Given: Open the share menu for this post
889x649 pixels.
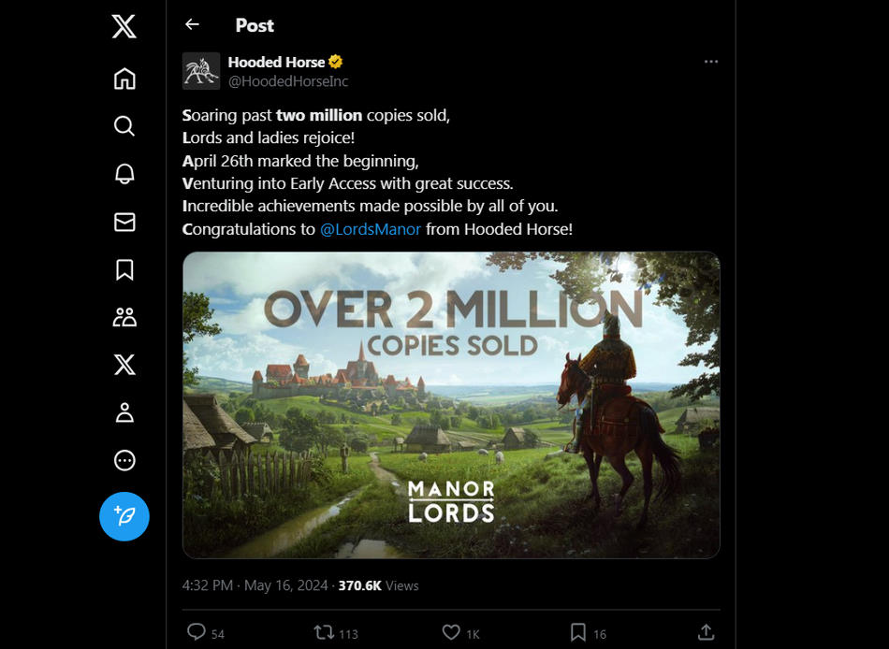Looking at the screenshot, I should [707, 632].
